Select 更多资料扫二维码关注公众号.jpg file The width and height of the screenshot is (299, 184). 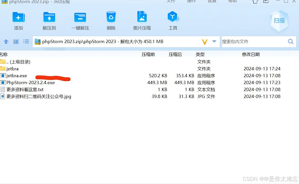[x=39, y=96]
